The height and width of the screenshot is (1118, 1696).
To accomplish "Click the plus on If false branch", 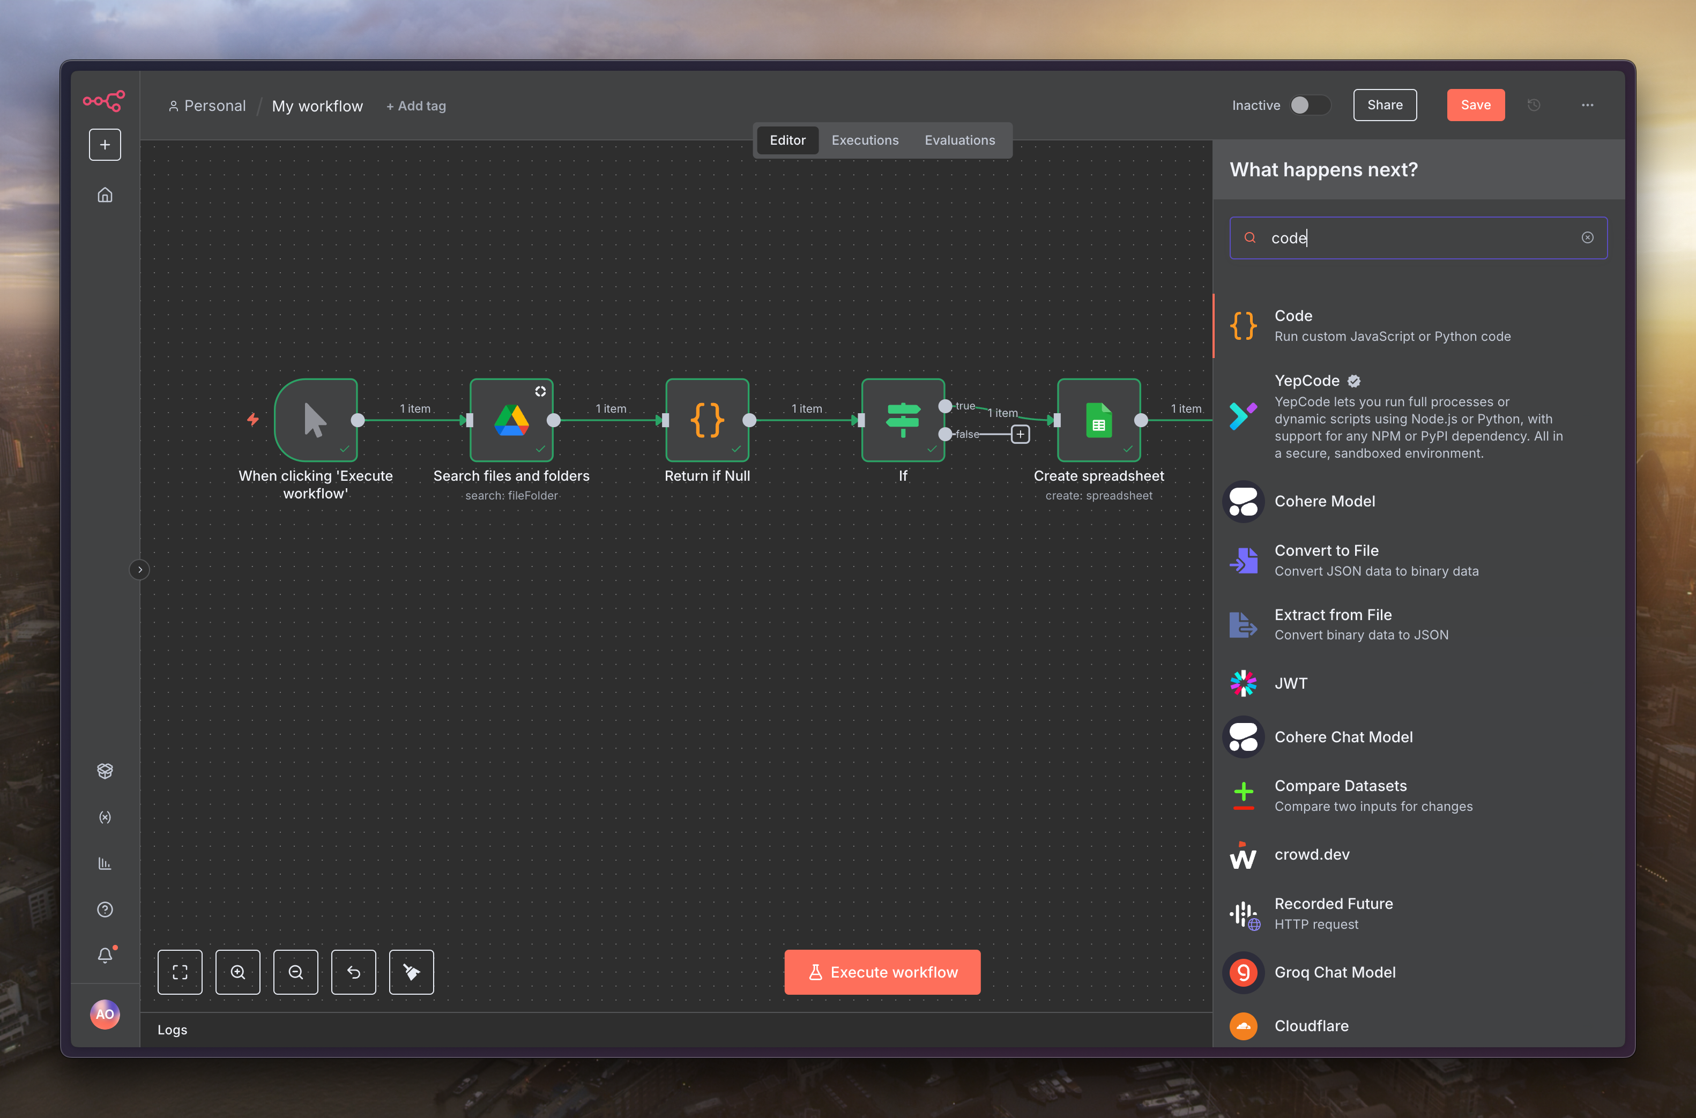I will (x=1020, y=434).
